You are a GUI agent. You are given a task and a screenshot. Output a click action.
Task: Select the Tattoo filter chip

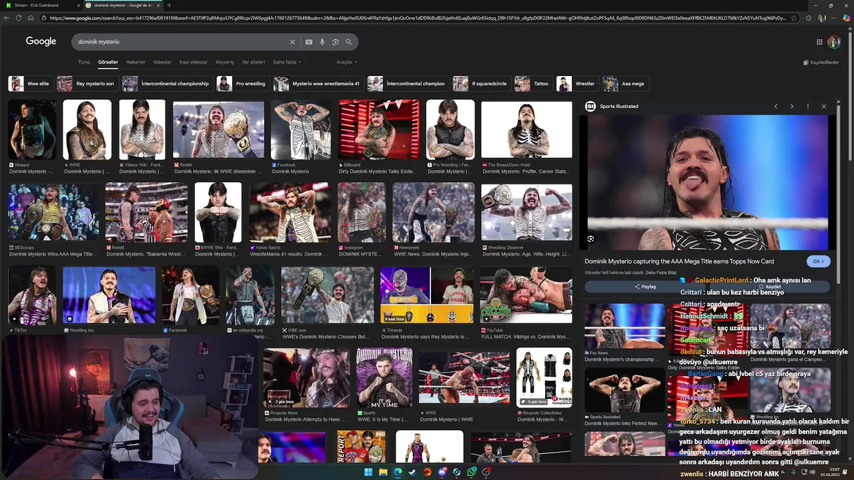(533, 84)
